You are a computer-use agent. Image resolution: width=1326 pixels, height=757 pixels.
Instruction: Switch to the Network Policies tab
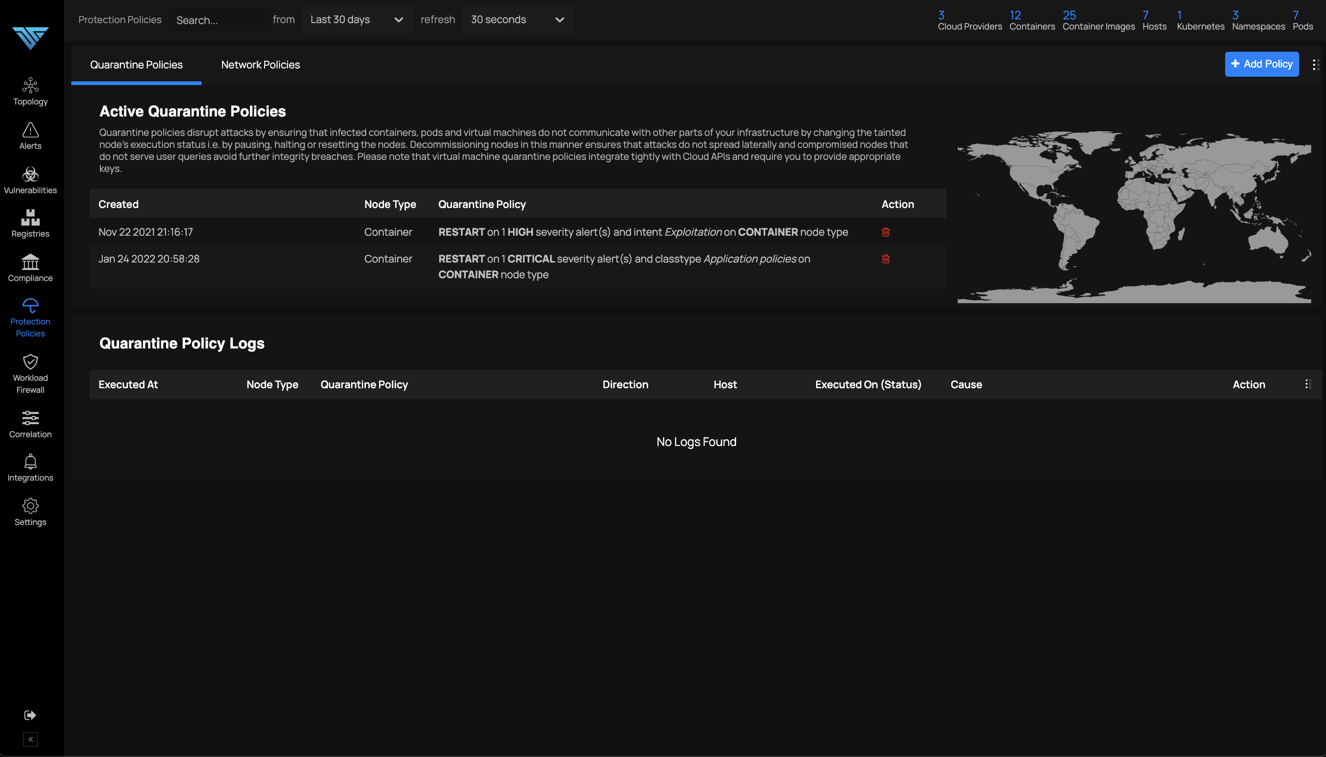click(x=260, y=65)
